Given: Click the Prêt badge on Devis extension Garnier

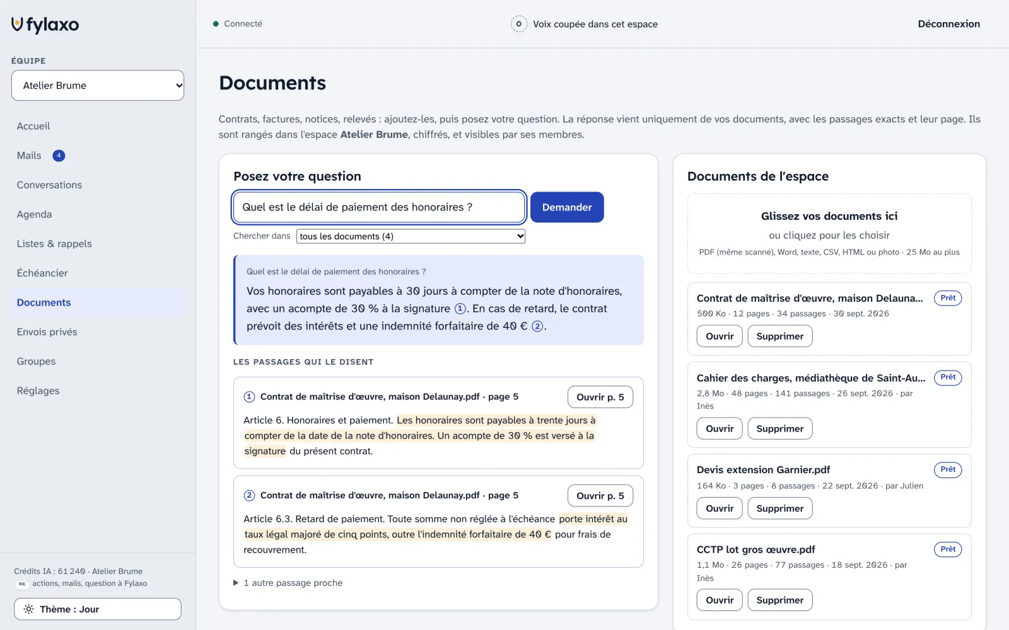Looking at the screenshot, I should [x=948, y=470].
